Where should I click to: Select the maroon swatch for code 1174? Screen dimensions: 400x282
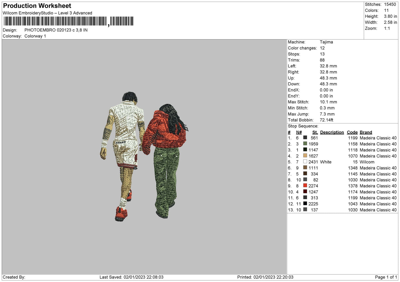[305, 192]
